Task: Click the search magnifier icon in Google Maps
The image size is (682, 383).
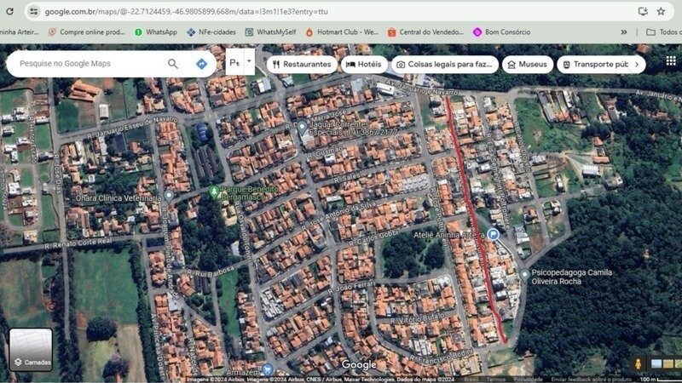Action: [173, 64]
